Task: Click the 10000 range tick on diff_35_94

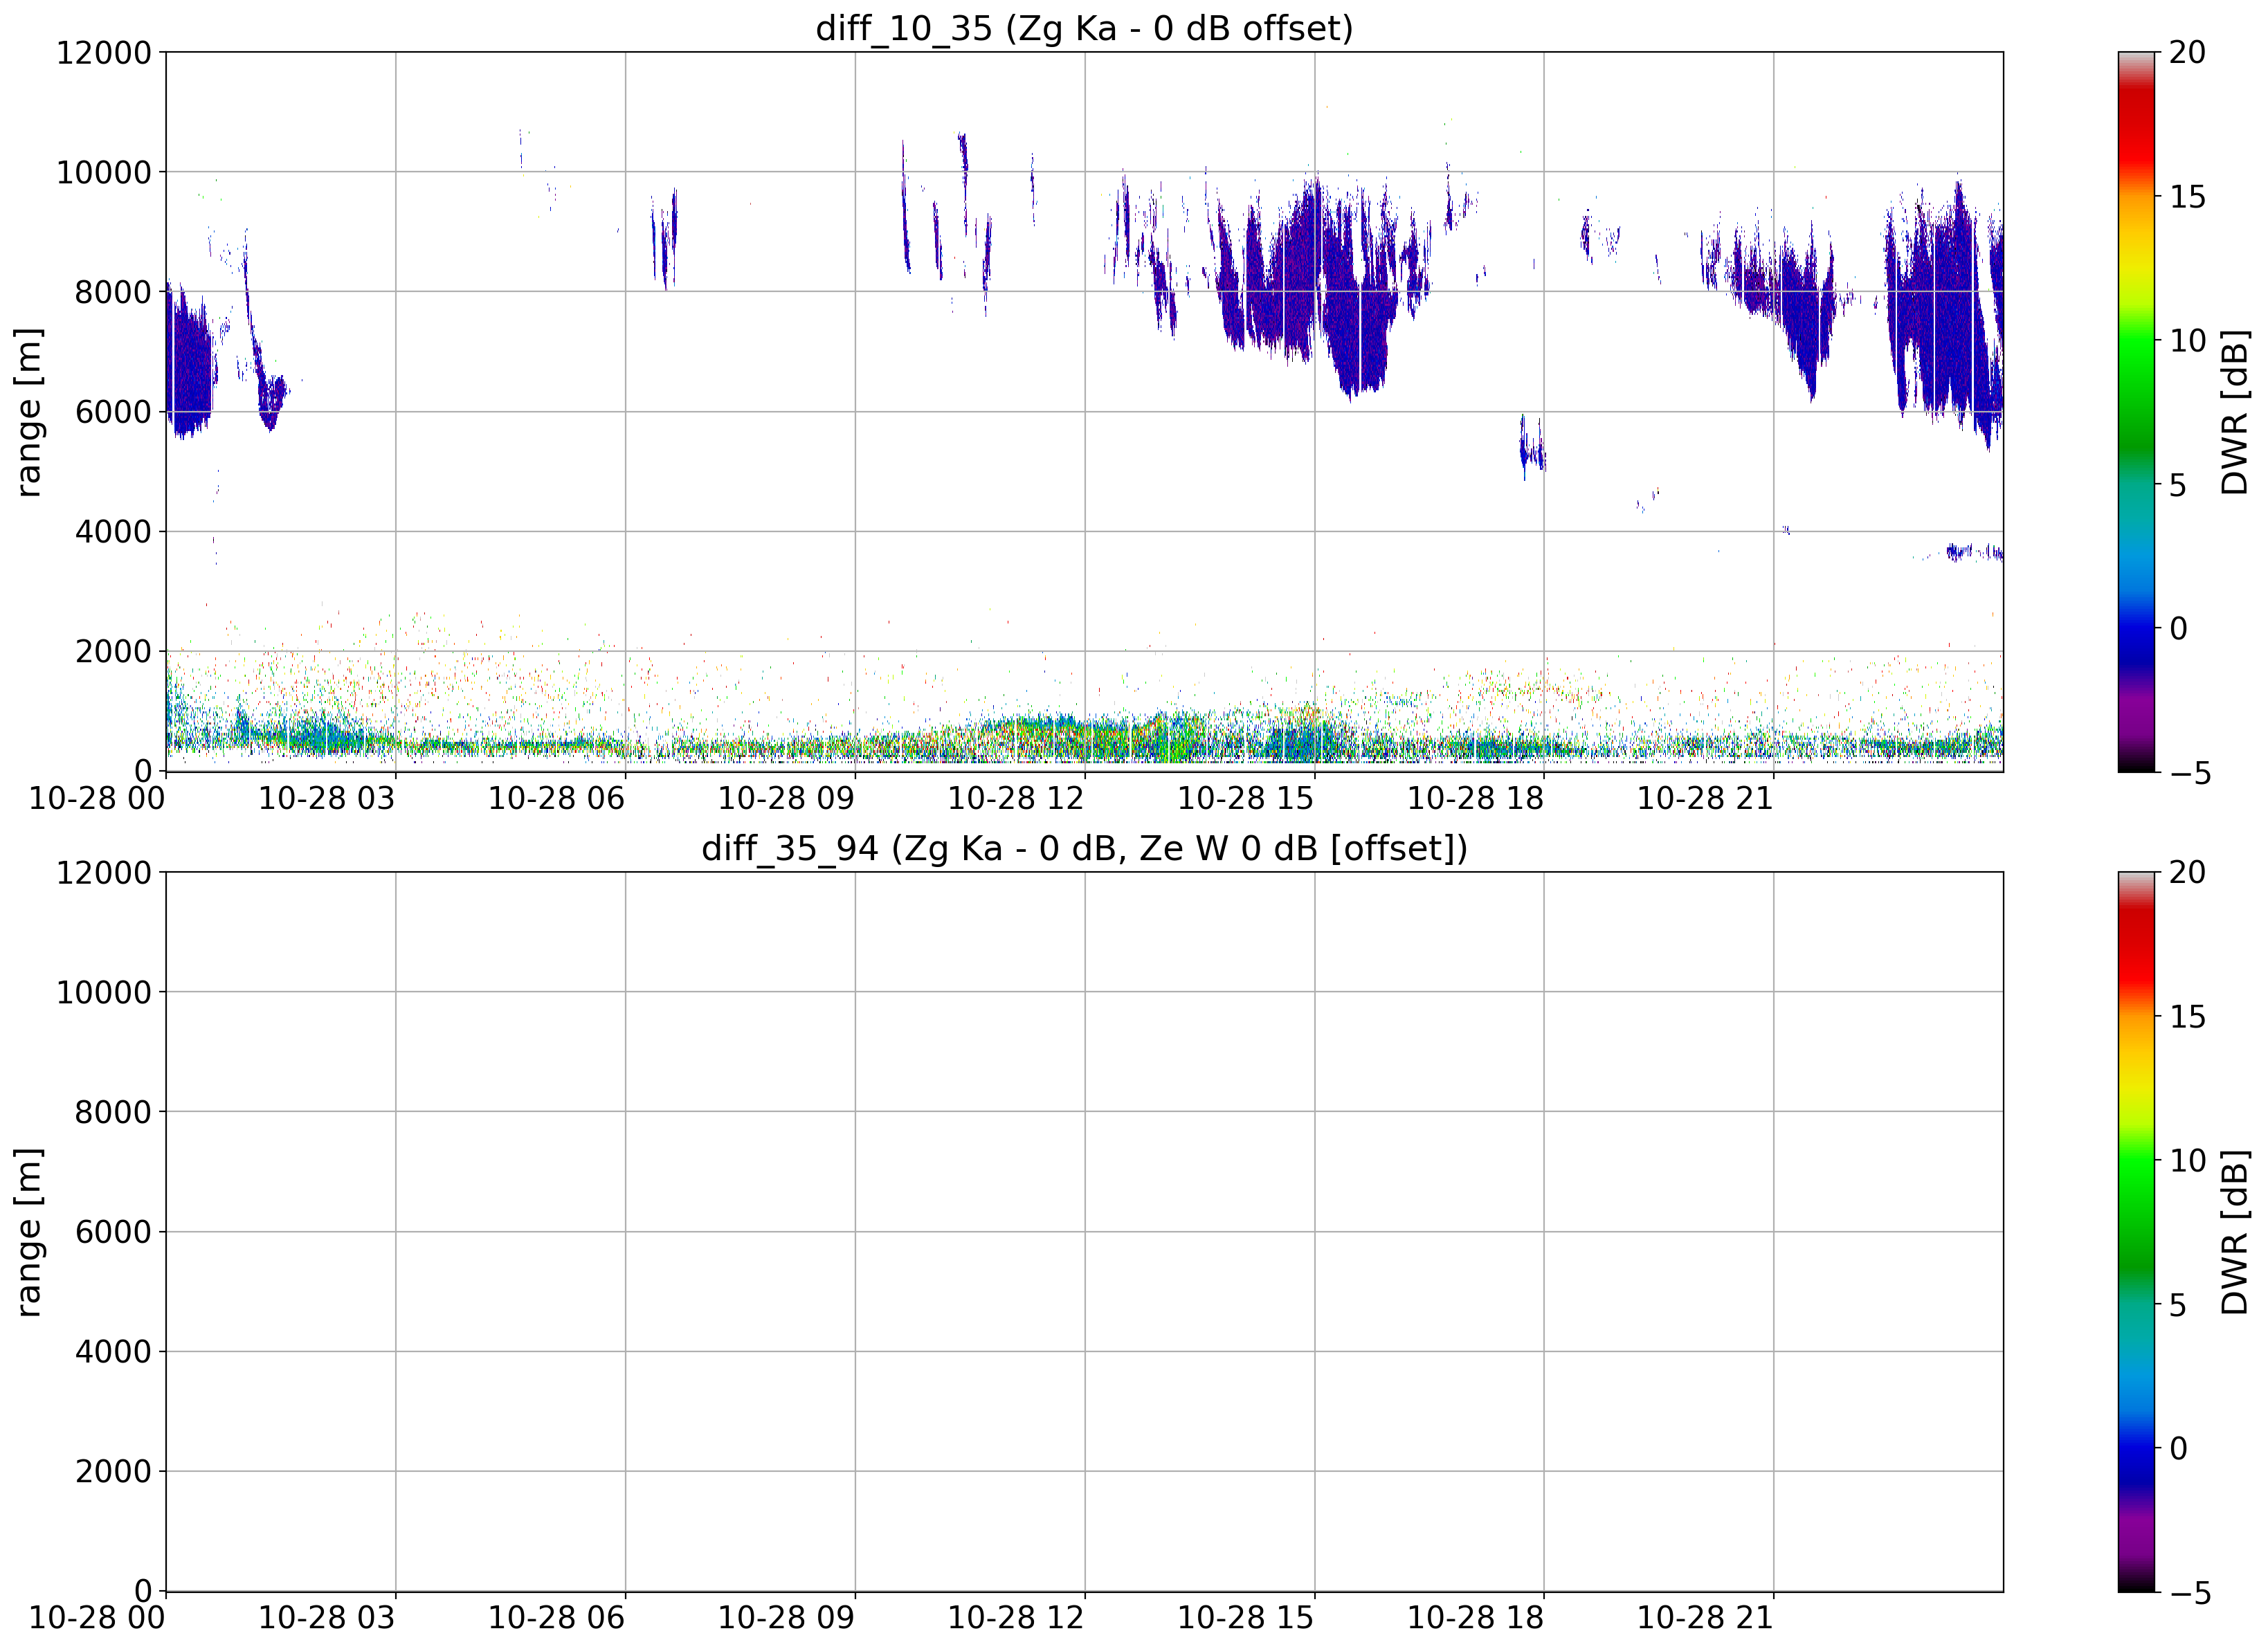Action: [x=104, y=992]
